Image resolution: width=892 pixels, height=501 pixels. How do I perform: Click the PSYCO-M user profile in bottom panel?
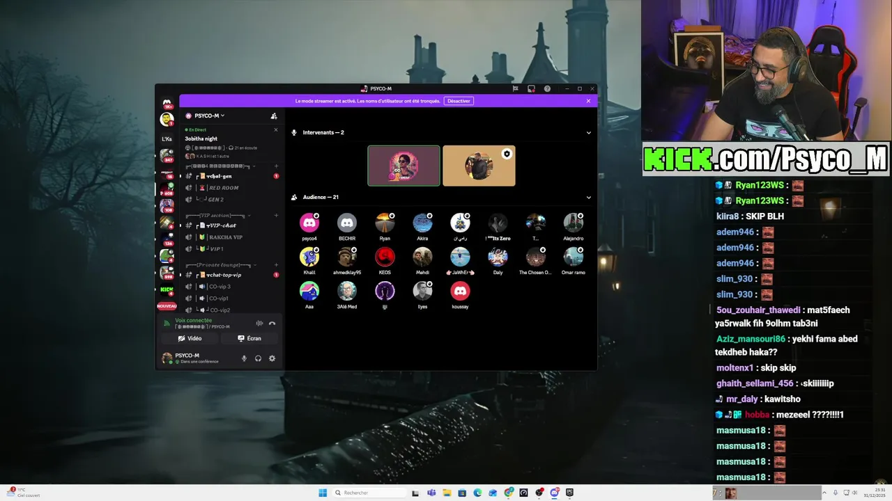click(x=191, y=358)
